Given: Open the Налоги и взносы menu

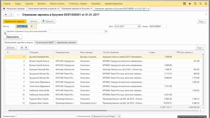Looking at the screenshot, I should pyautogui.click(x=57, y=4).
